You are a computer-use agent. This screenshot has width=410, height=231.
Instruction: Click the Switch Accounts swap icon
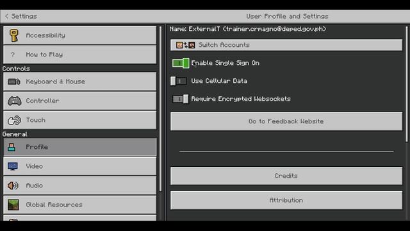[185, 45]
